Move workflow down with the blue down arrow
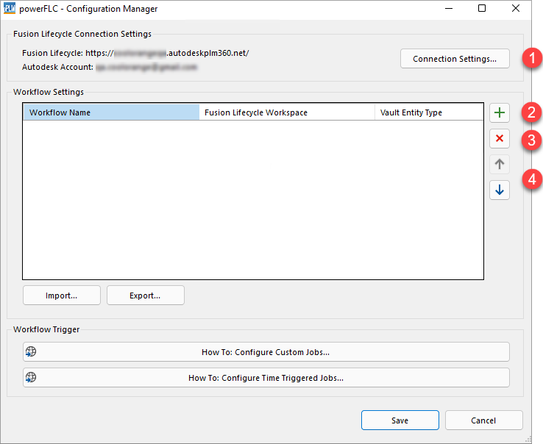Viewport: 543px width, 444px height. 500,190
